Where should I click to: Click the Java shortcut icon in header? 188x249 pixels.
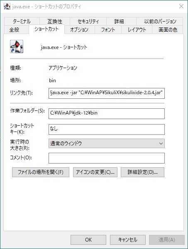(17, 46)
